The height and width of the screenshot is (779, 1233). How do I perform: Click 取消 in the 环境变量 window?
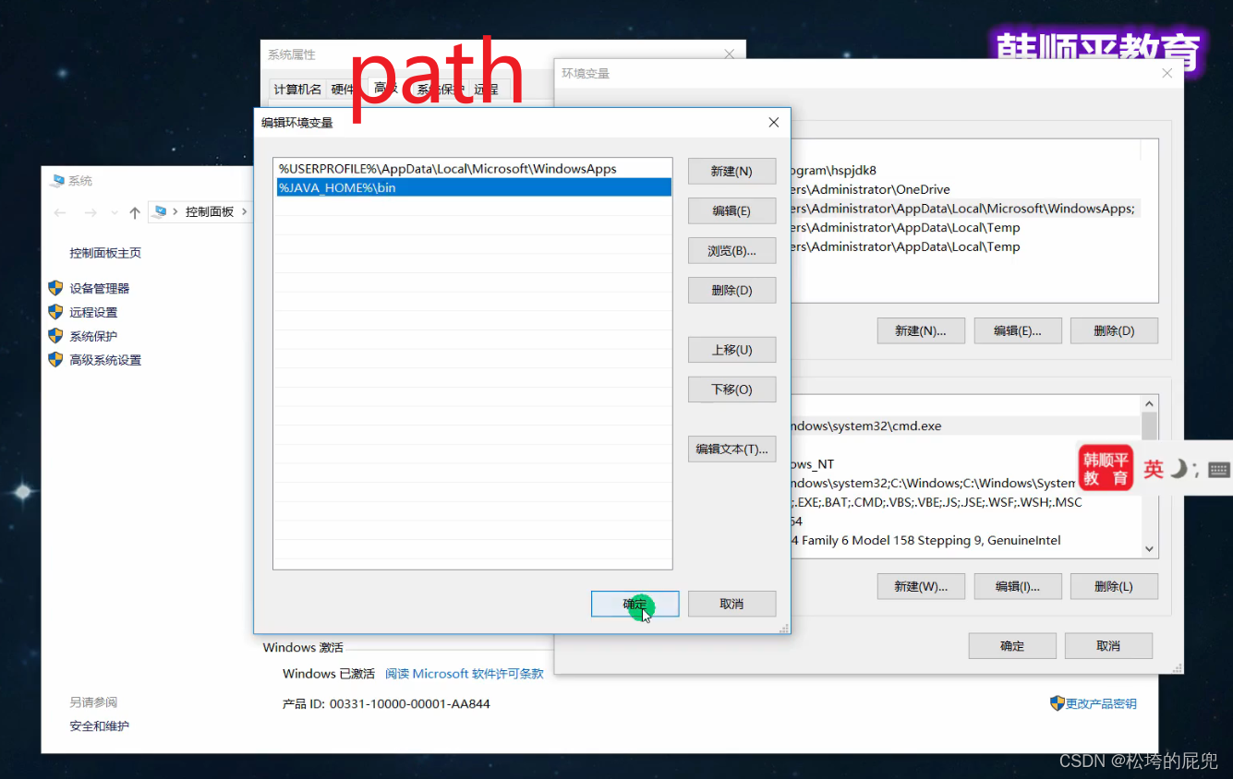point(1108,646)
